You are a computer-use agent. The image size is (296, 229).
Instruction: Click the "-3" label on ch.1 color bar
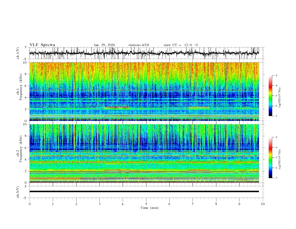(x=276, y=75)
